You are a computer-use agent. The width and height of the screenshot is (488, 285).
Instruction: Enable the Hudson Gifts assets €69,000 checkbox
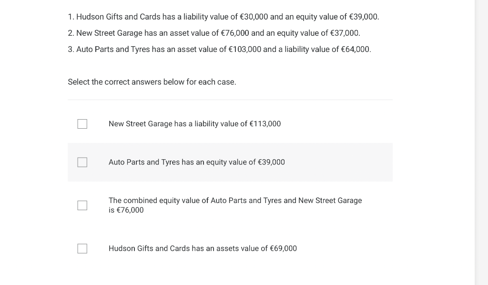(82, 249)
